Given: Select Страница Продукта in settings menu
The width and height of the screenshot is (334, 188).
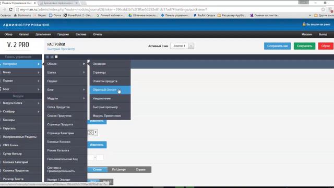Looking at the screenshot, I should point(66,124).
